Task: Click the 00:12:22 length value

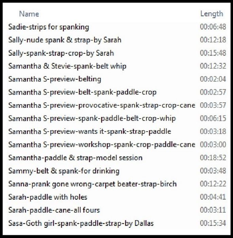Action: [x=213, y=184]
